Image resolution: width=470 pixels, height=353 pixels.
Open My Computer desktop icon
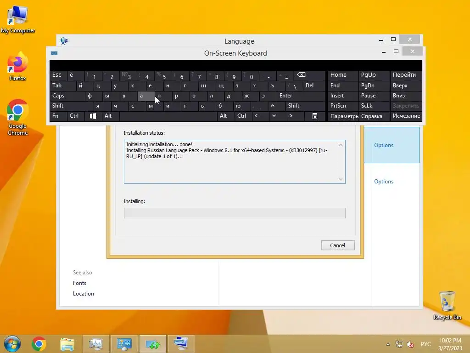18,19
